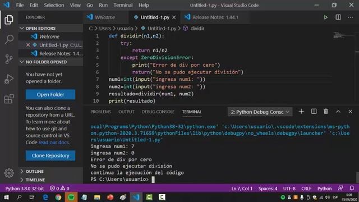Close the Untitled-1.py editor tab
Screen dimensions: 359x202
pyautogui.click(x=174, y=17)
